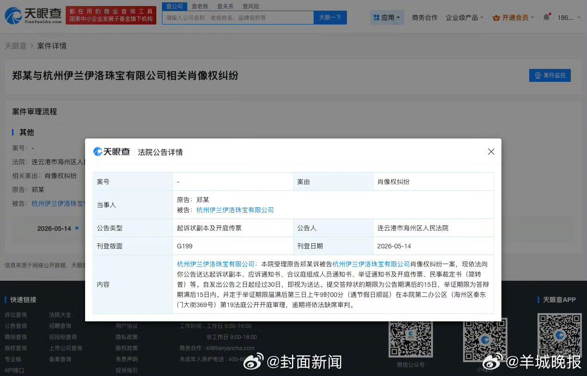The width and height of the screenshot is (587, 376).
Task: Open the notification bell icon
Action: [x=546, y=18]
